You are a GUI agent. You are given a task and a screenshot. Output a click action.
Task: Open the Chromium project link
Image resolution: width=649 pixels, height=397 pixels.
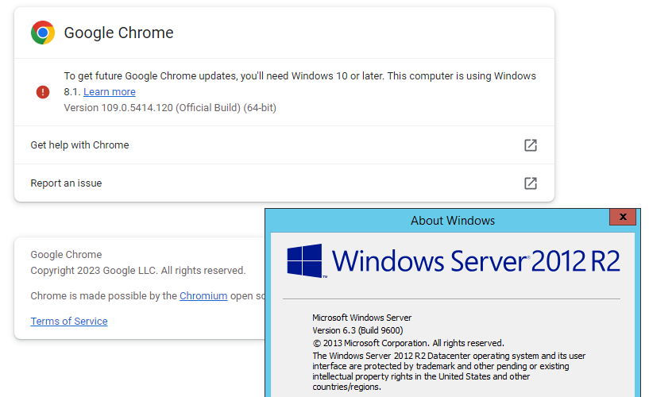pyautogui.click(x=203, y=296)
